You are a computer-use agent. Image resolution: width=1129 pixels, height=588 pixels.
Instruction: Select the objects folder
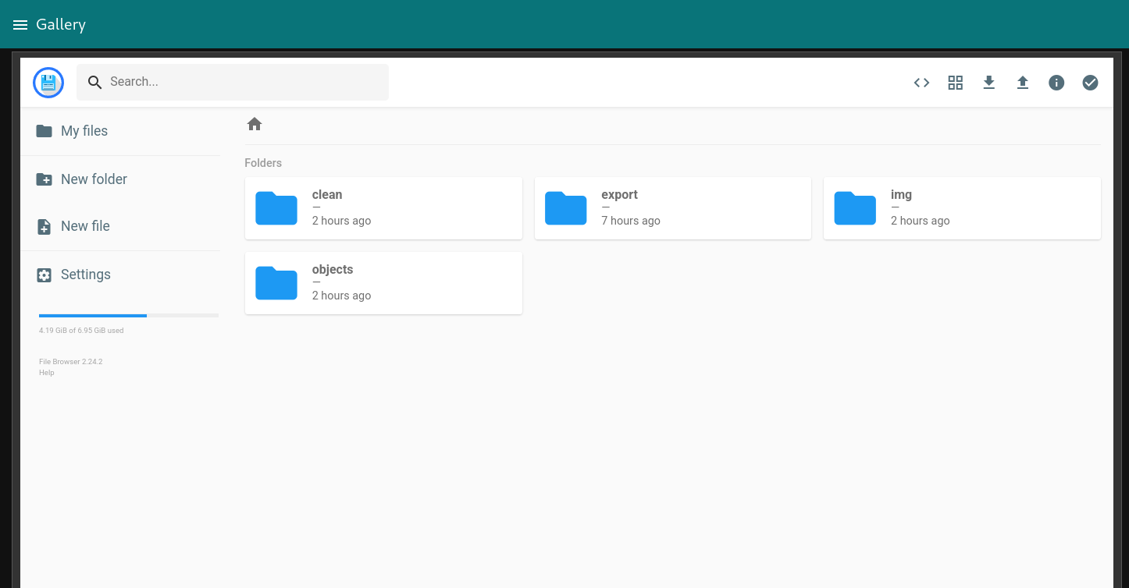(383, 283)
